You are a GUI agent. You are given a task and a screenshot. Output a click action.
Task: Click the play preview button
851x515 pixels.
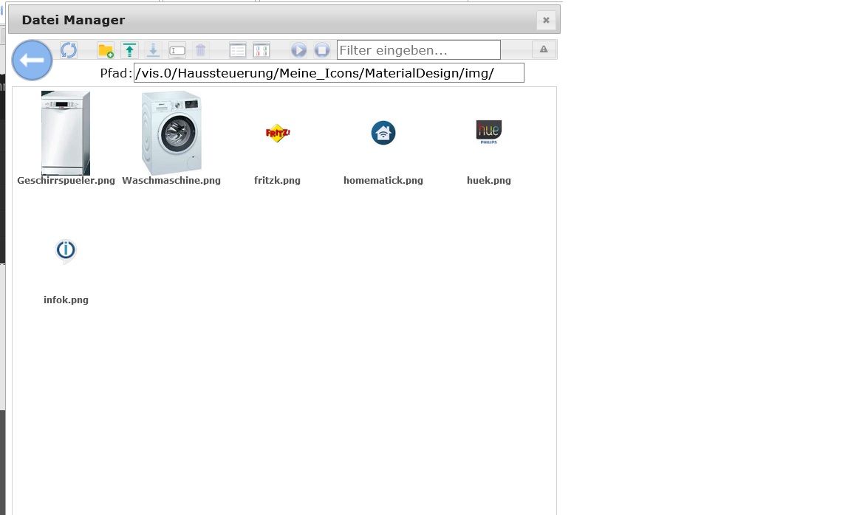tap(298, 50)
